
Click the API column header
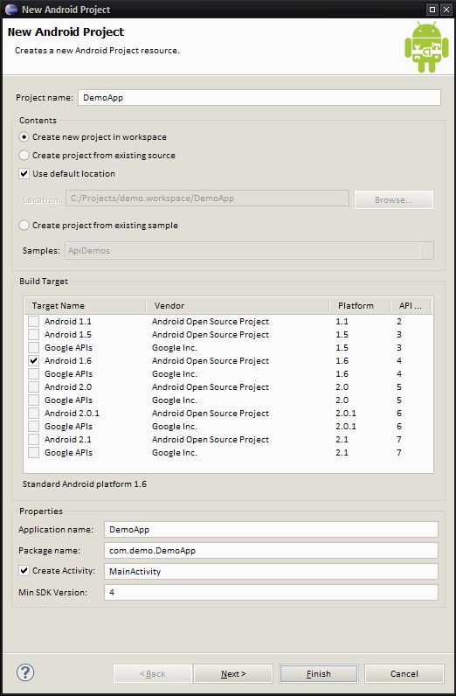[x=411, y=306]
